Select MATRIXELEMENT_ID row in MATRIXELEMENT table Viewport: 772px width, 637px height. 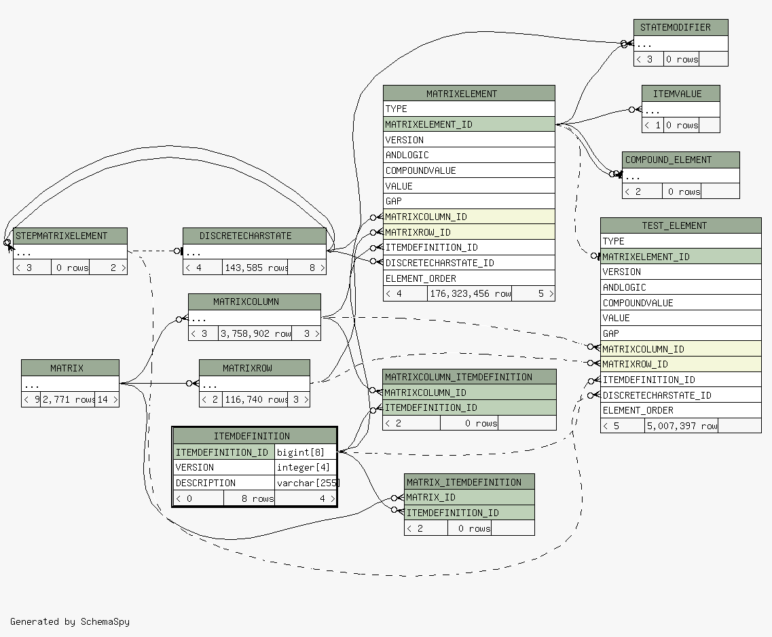[469, 124]
